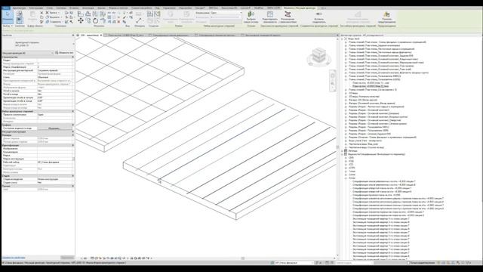Toggle the Editable Only checkbox in status bar

[x=408, y=263]
